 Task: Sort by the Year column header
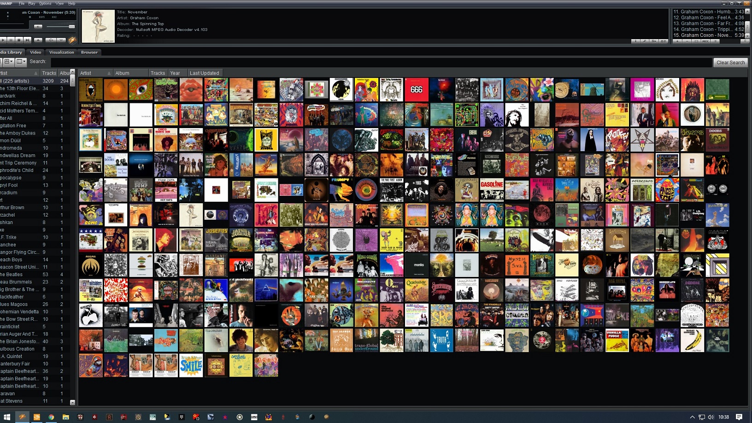[177, 73]
